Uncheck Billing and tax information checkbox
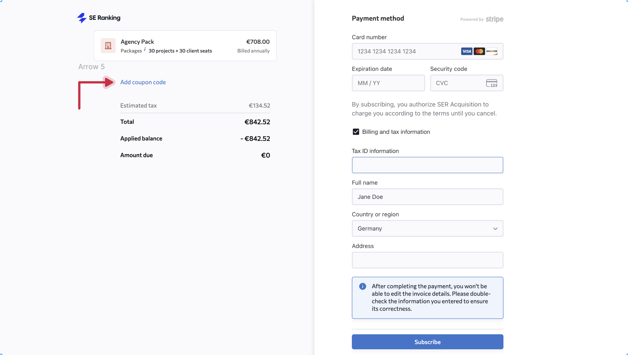This screenshot has width=628, height=355. (x=356, y=132)
